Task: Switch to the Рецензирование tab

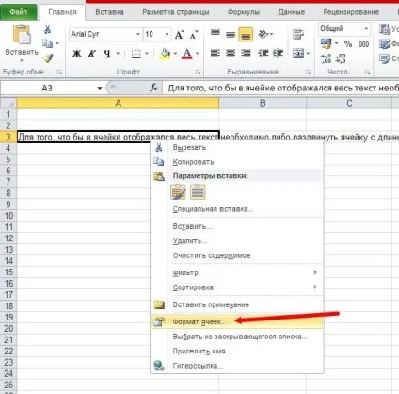Action: pos(351,12)
